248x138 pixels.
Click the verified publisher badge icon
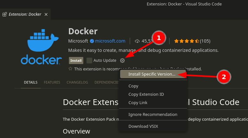click(92, 41)
